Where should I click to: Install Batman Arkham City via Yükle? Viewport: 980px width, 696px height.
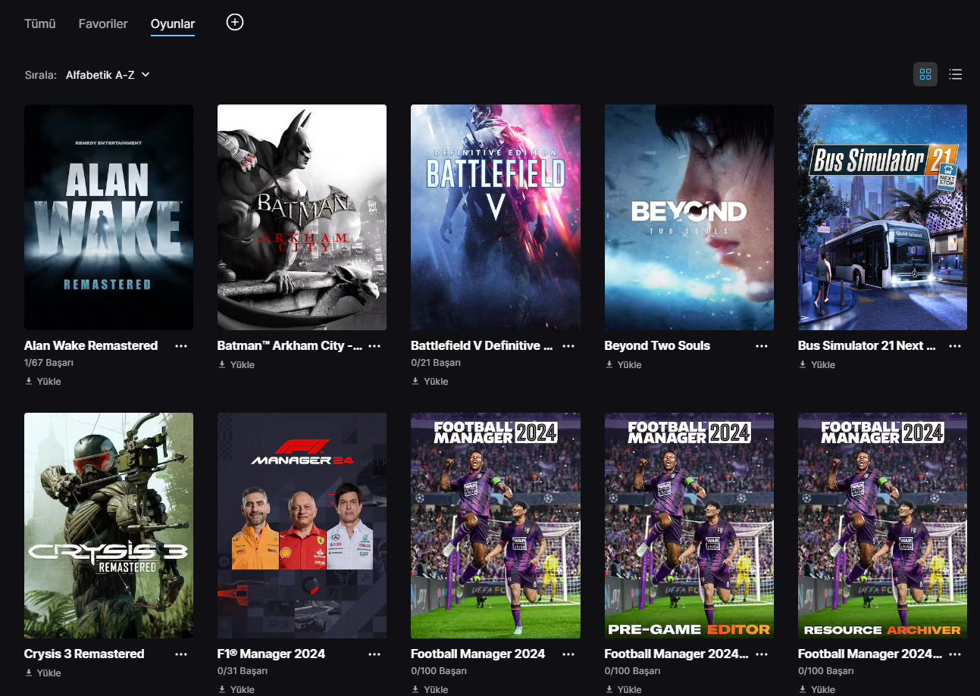coord(236,365)
